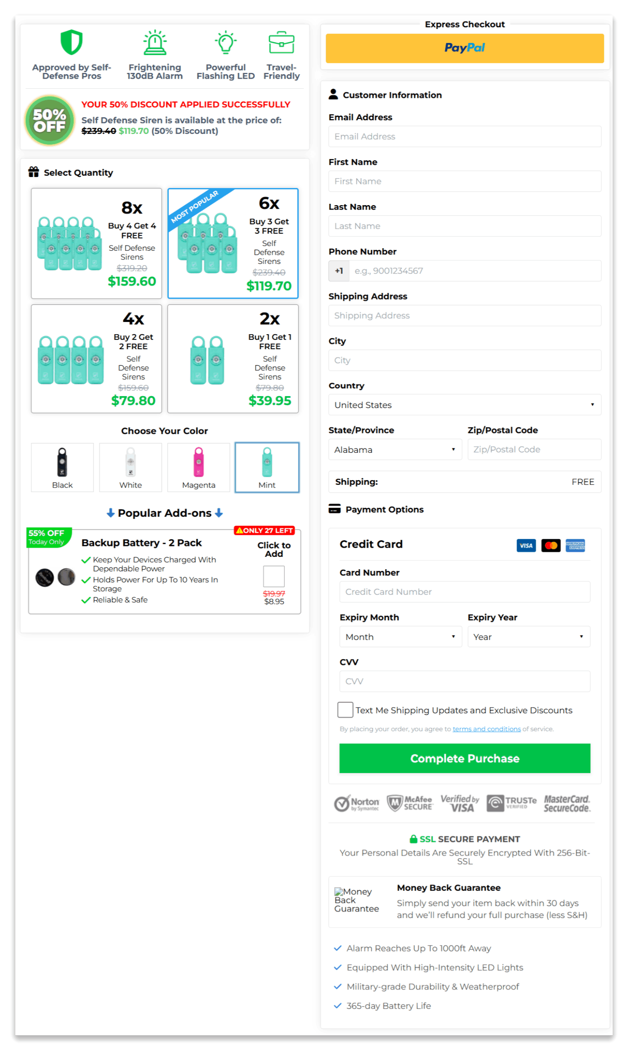Click the Norton security badge
The image size is (628, 1051).
click(356, 803)
